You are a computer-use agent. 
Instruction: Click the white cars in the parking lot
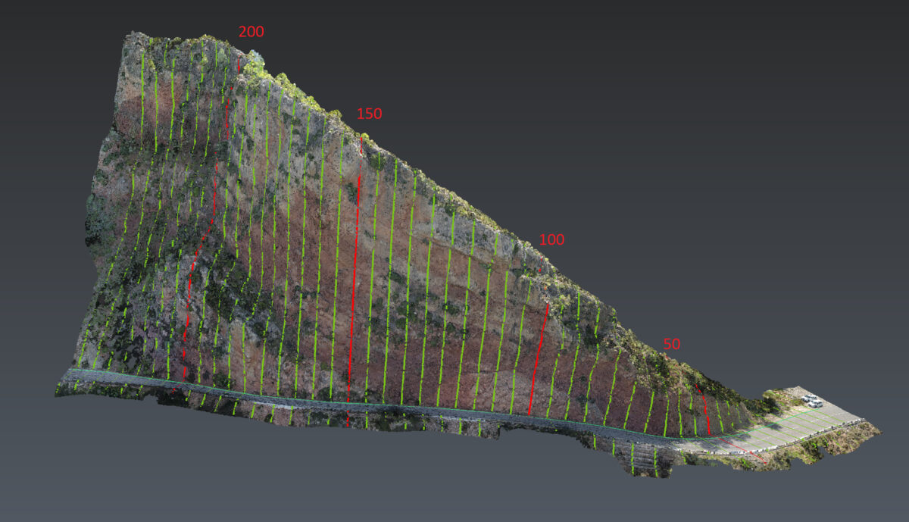(x=811, y=401)
